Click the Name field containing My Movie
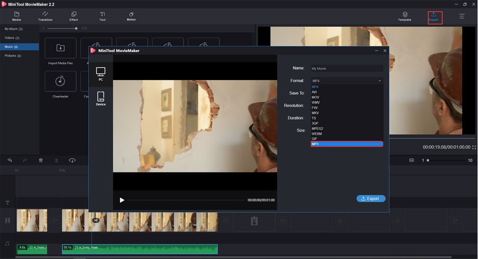 pos(347,69)
